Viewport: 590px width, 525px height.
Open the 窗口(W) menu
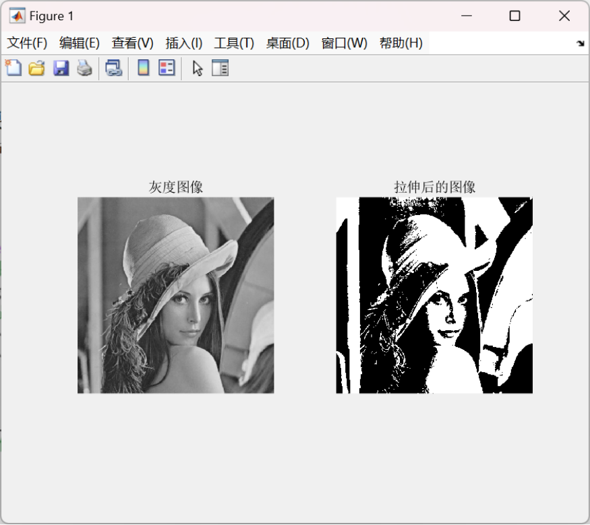point(345,43)
